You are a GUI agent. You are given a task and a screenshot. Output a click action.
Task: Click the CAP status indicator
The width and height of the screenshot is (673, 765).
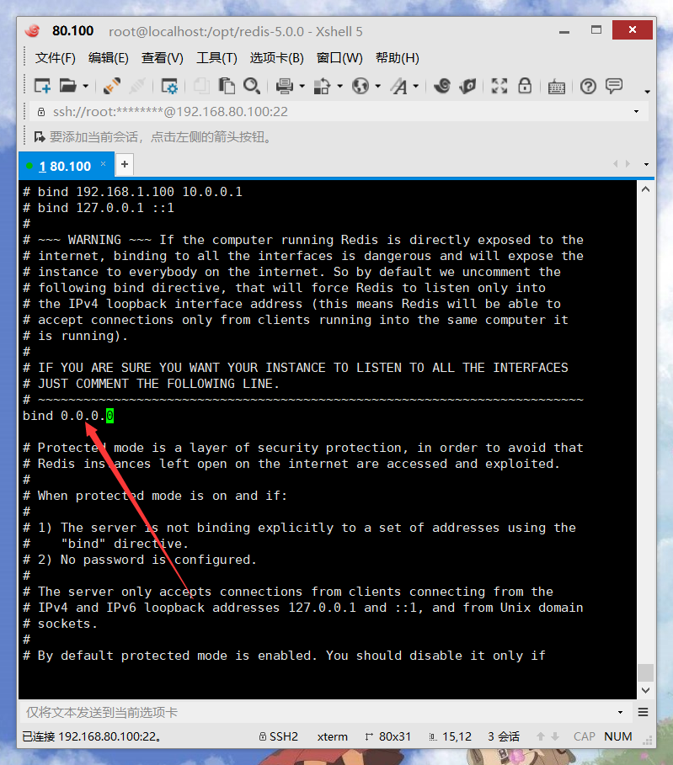pos(585,736)
